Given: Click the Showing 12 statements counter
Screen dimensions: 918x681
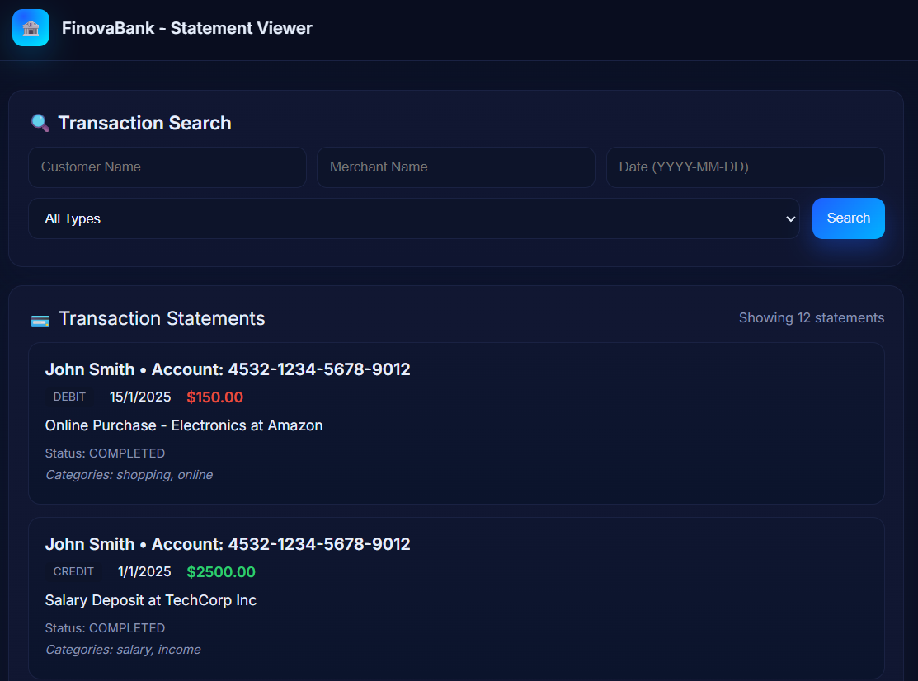Looking at the screenshot, I should click(x=811, y=318).
